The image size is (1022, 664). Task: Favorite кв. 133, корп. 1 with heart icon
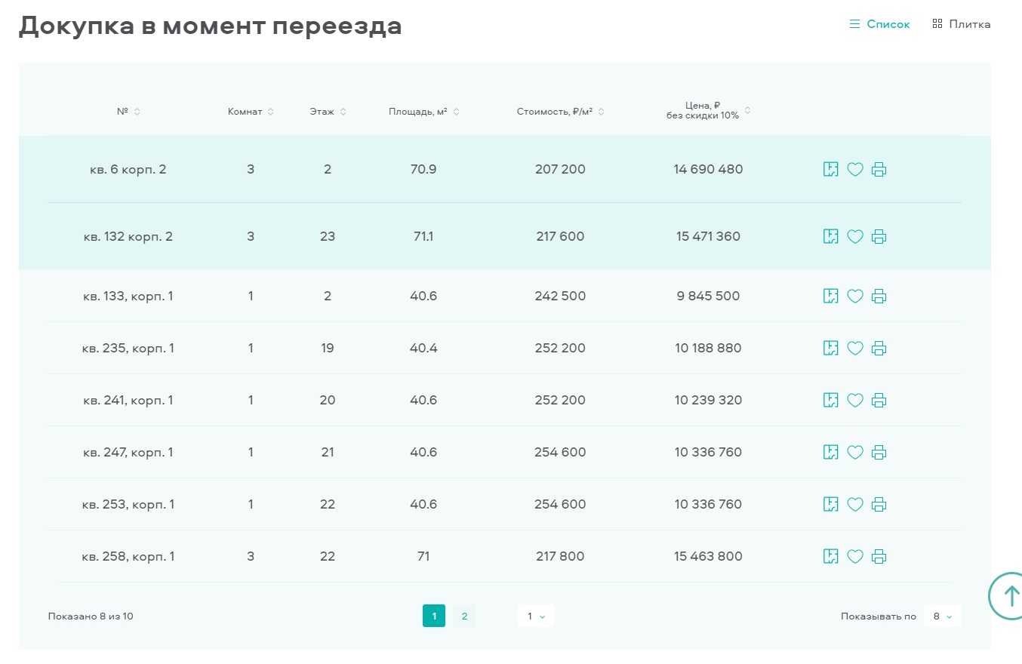854,297
